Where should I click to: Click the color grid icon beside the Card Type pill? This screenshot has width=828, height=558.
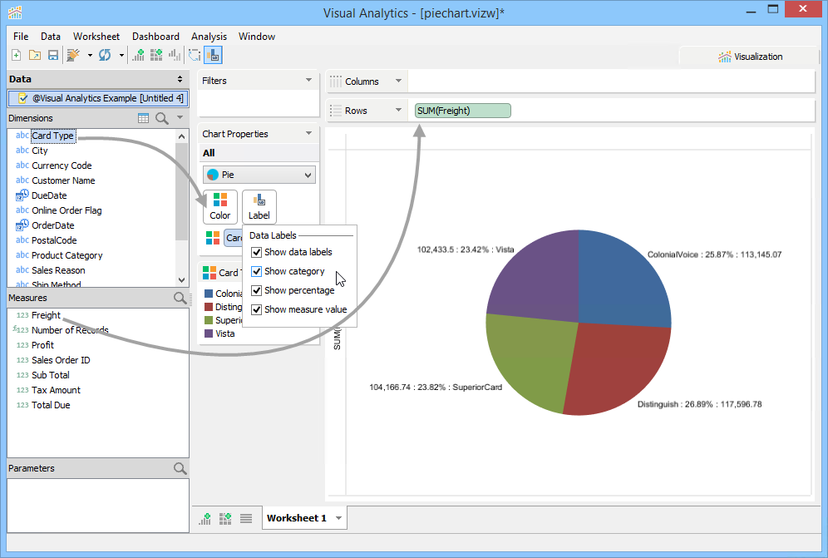tap(213, 238)
